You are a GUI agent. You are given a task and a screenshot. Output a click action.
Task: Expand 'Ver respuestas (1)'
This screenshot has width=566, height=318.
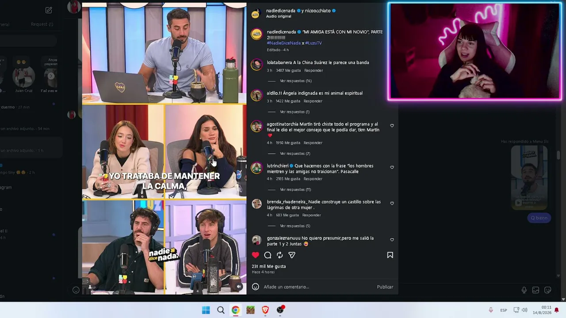[294, 112]
